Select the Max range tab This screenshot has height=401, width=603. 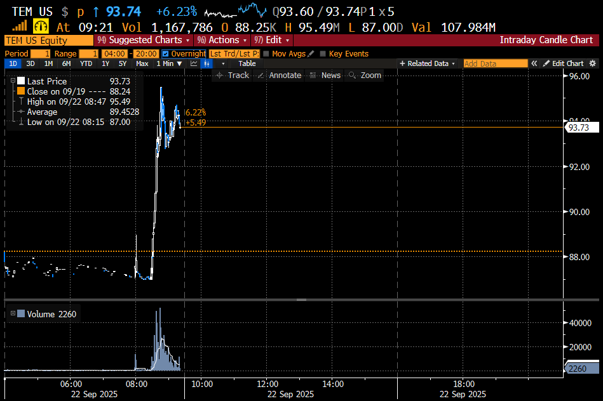coord(142,63)
